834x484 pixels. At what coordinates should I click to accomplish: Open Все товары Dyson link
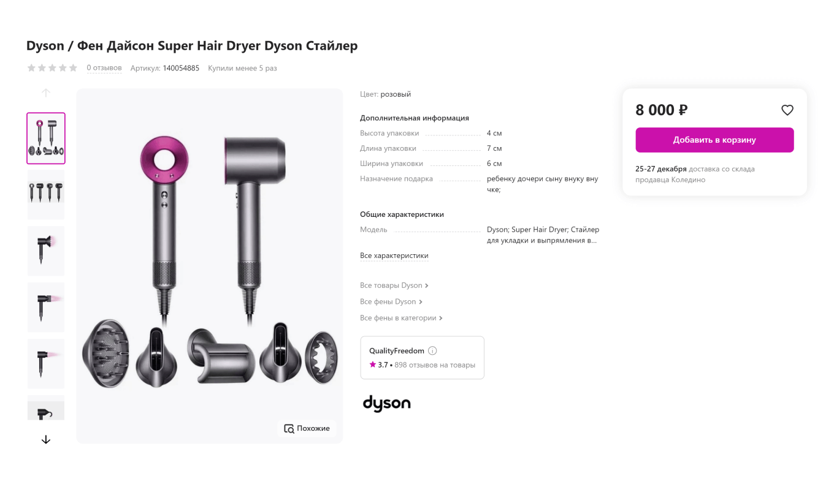(394, 285)
